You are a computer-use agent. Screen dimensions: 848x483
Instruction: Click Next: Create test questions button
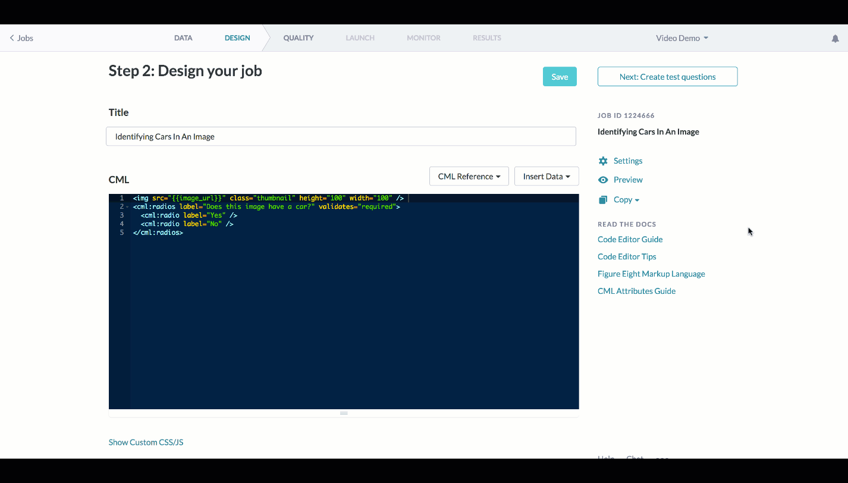667,77
